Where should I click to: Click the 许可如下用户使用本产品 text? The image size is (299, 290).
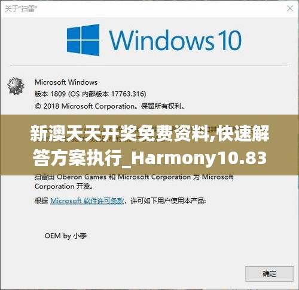[x=168, y=201]
